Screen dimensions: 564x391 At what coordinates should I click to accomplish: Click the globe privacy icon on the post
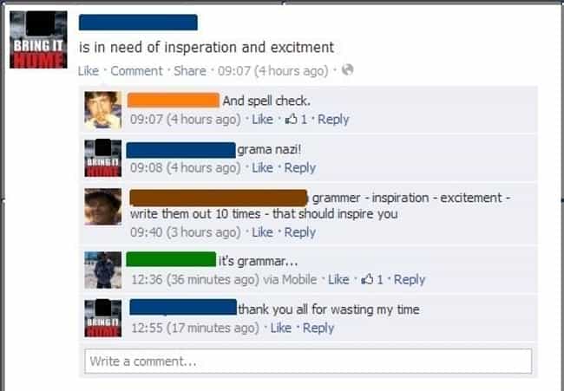pos(347,69)
